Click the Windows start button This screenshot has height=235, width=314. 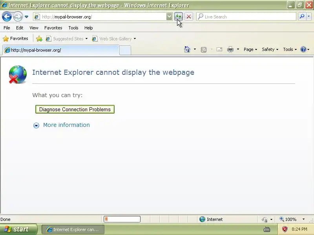tap(18, 229)
